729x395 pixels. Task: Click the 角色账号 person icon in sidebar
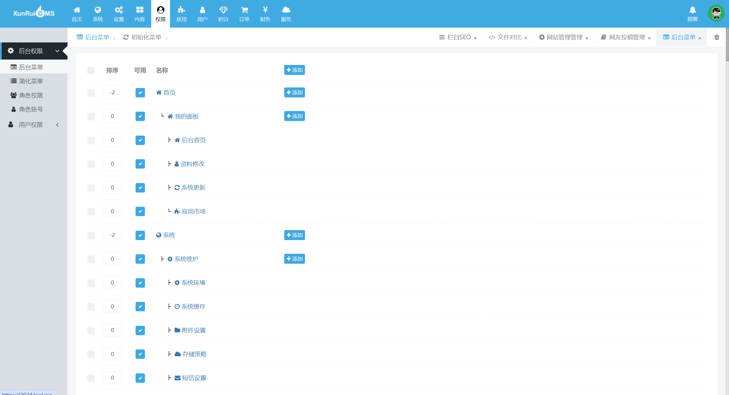pyautogui.click(x=13, y=109)
